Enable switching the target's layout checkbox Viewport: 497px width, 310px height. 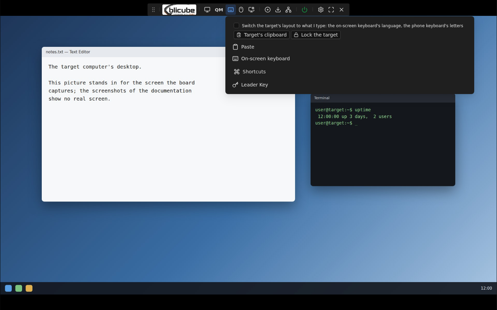(236, 25)
